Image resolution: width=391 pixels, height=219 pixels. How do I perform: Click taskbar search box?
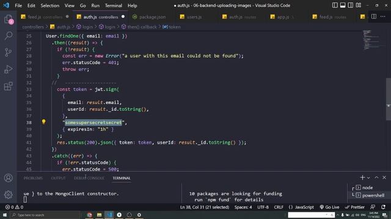pos(45,215)
